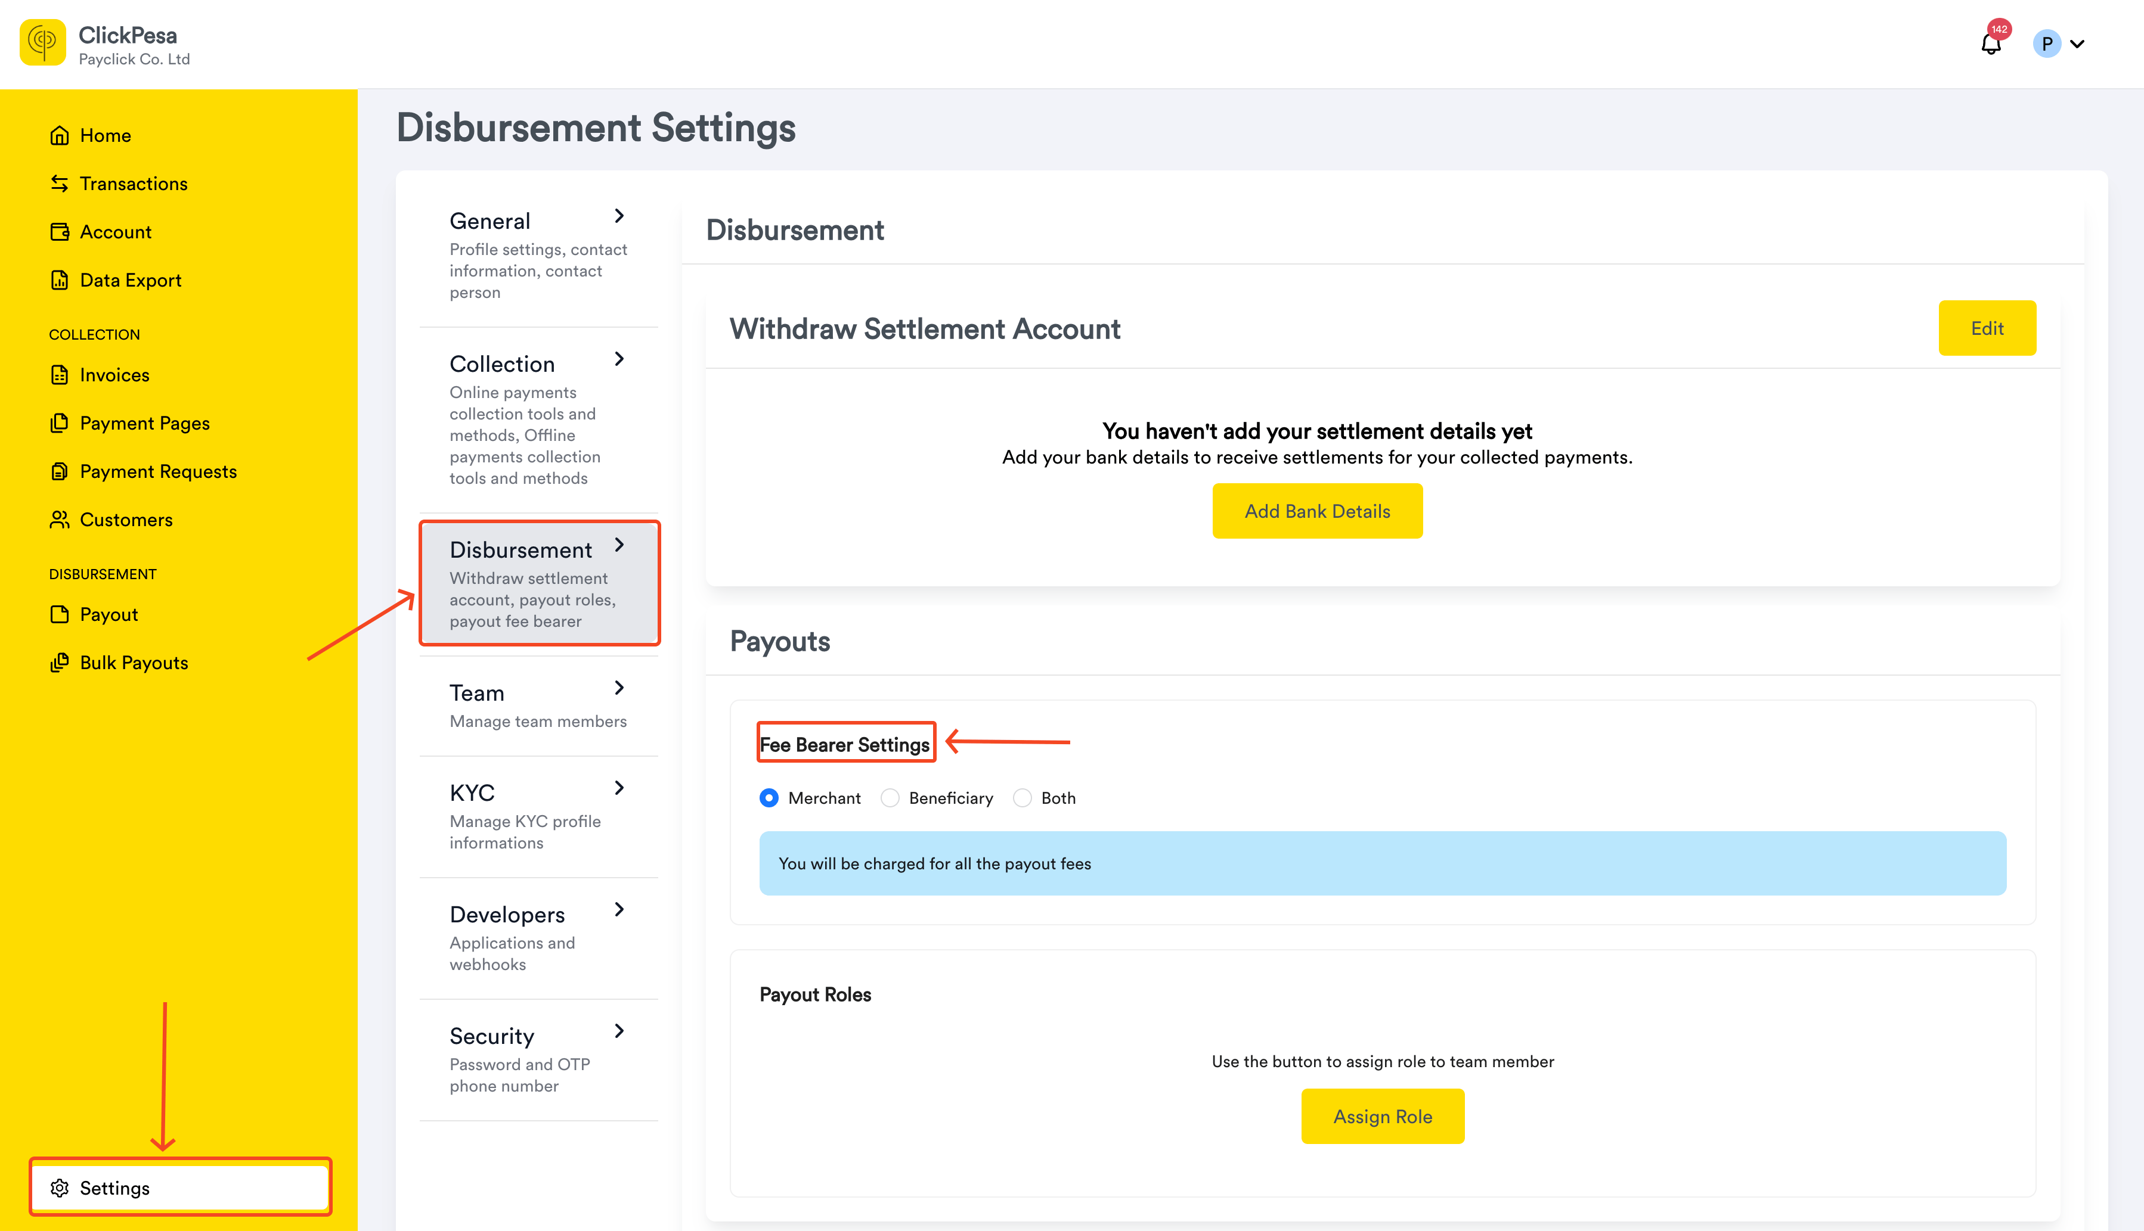Click the Invoices document icon

click(x=59, y=375)
